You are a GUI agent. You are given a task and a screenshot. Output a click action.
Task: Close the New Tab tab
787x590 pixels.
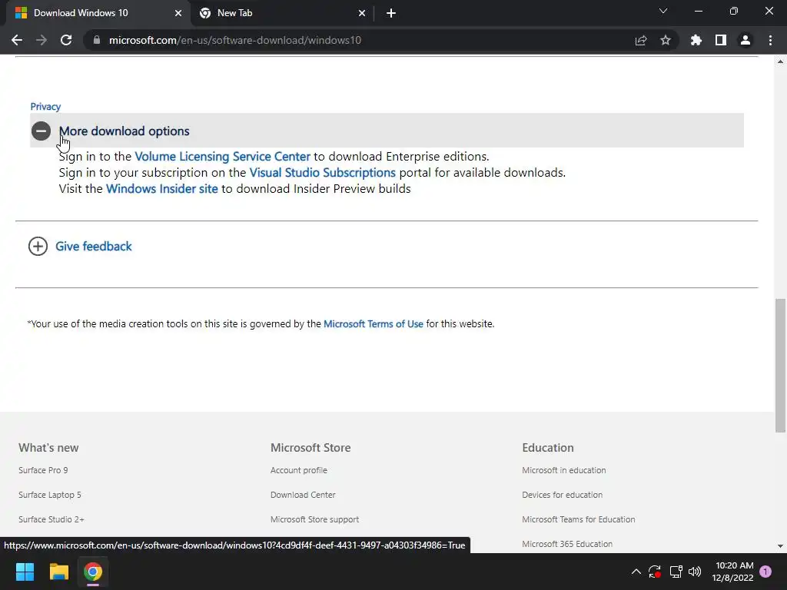coord(362,13)
